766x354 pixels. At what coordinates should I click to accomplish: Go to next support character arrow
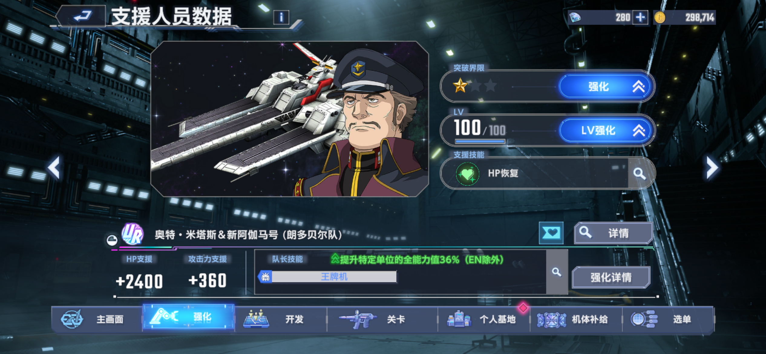pyautogui.click(x=712, y=167)
